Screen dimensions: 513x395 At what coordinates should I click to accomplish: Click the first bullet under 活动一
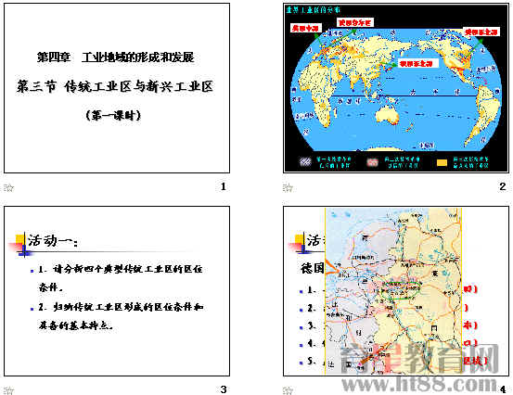pyautogui.click(x=121, y=278)
